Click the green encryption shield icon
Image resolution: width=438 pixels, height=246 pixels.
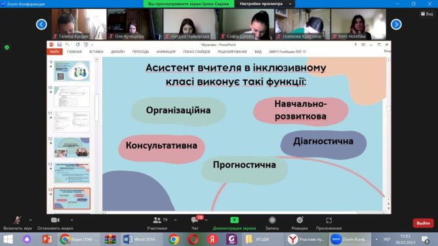tap(7, 47)
